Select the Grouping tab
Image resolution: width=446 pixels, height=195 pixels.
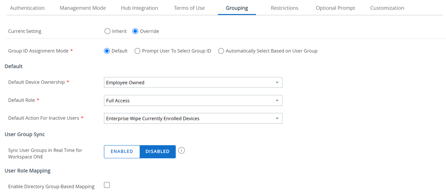pyautogui.click(x=237, y=8)
